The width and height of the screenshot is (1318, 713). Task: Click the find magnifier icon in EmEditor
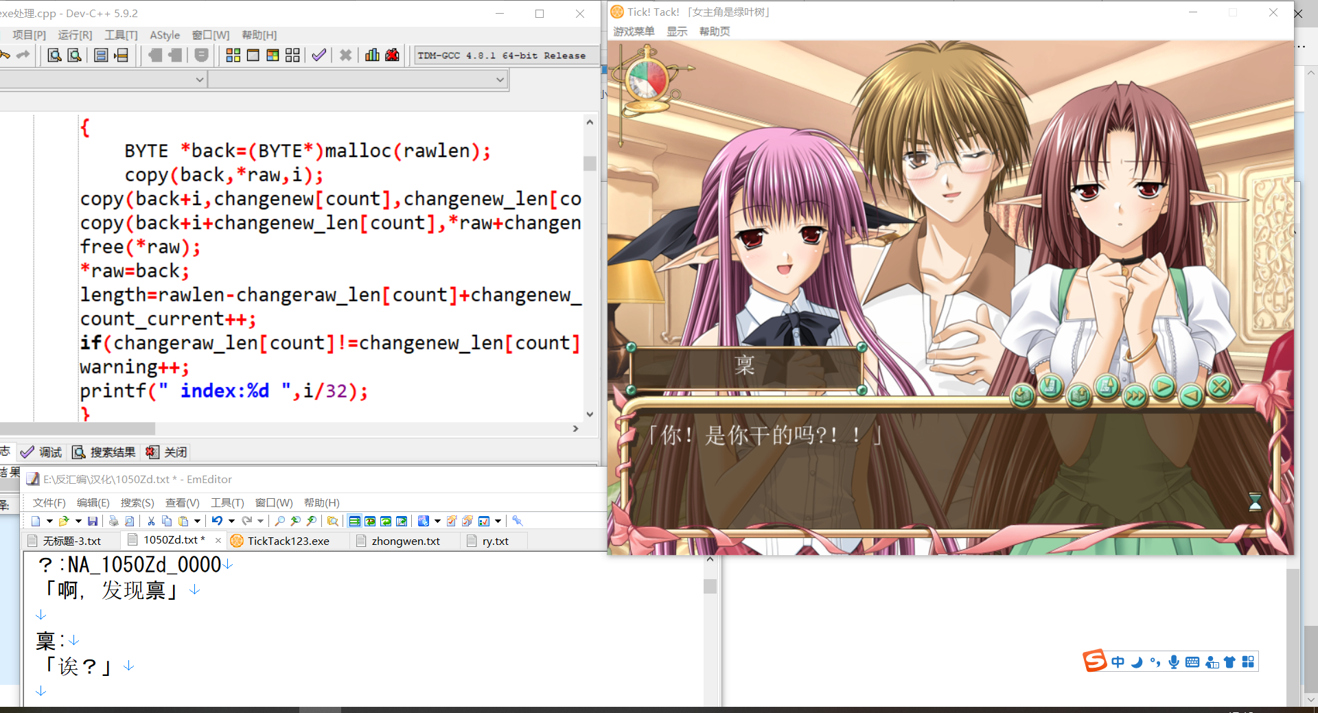279,522
